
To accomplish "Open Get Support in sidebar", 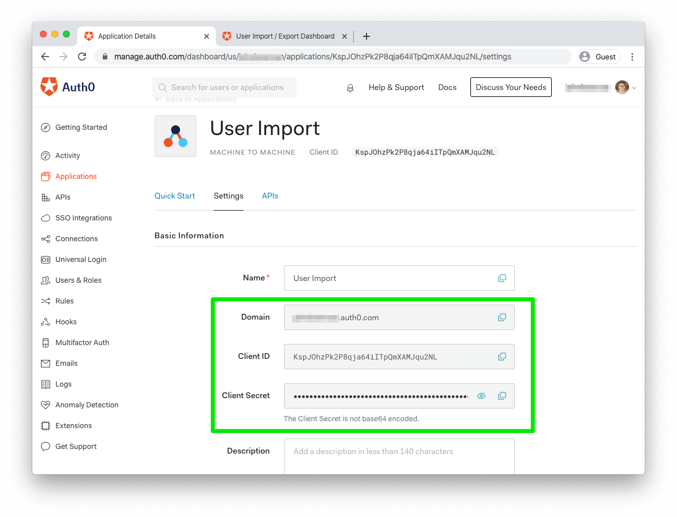I will coord(69,446).
